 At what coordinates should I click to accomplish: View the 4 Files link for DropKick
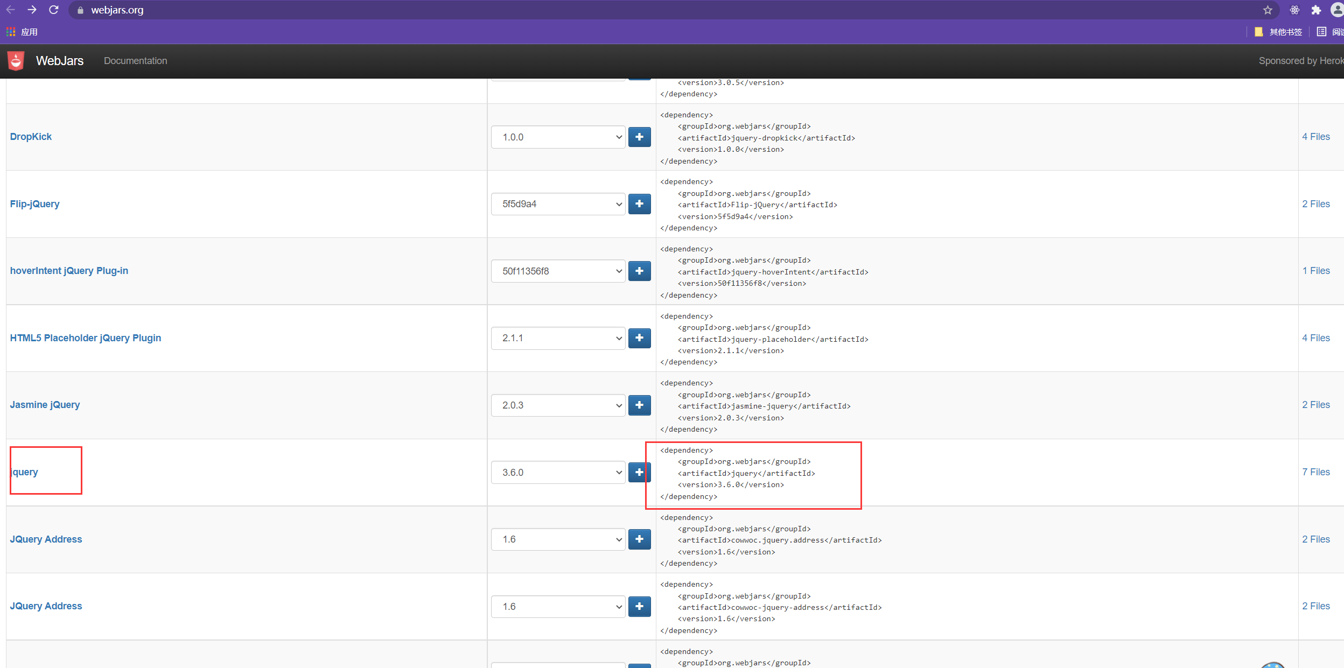click(1315, 137)
